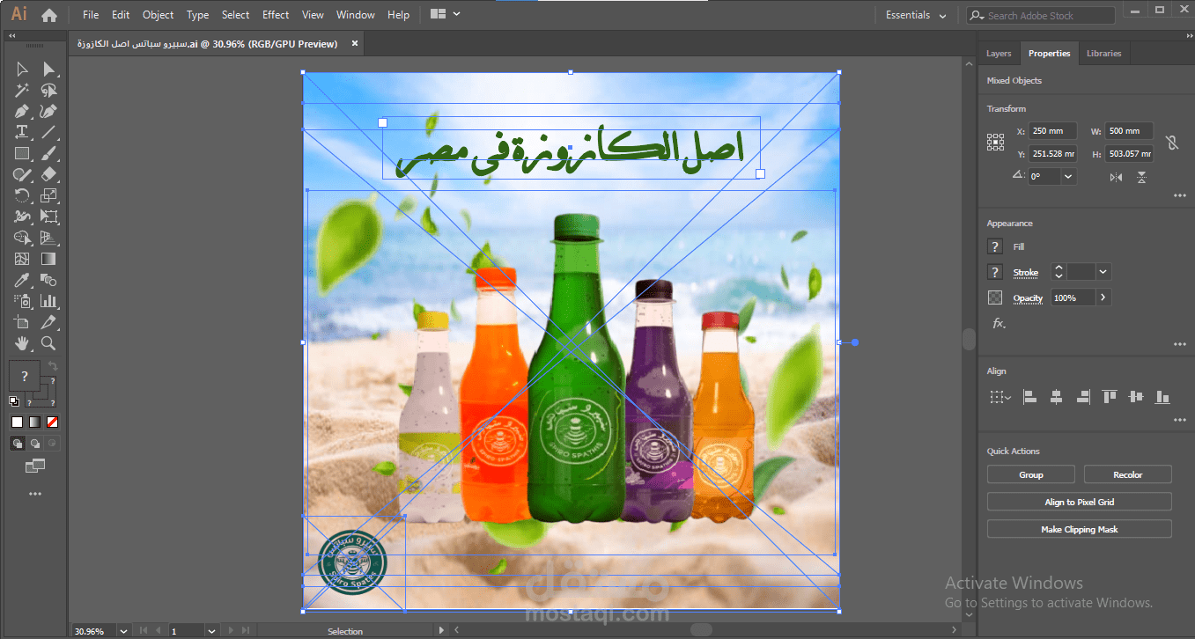1195x639 pixels.
Task: Select the Width (warp) tool
Action: pyautogui.click(x=22, y=217)
